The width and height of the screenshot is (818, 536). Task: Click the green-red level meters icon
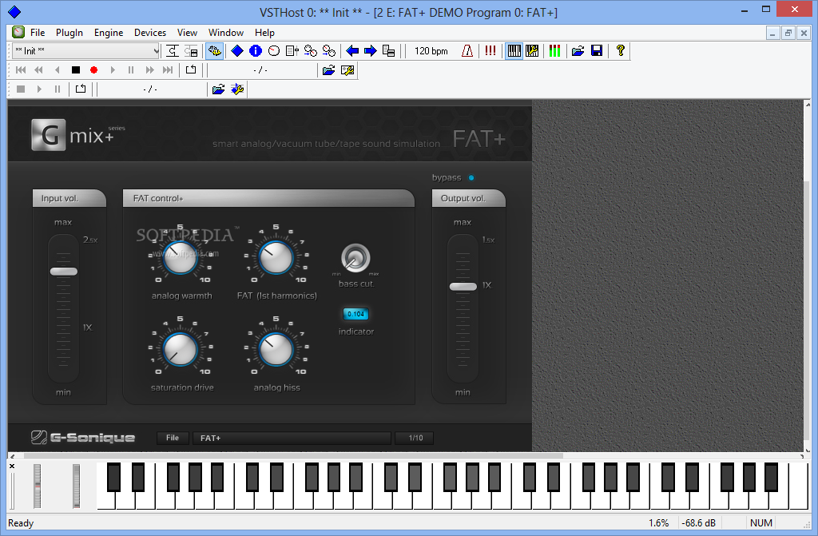click(x=554, y=50)
